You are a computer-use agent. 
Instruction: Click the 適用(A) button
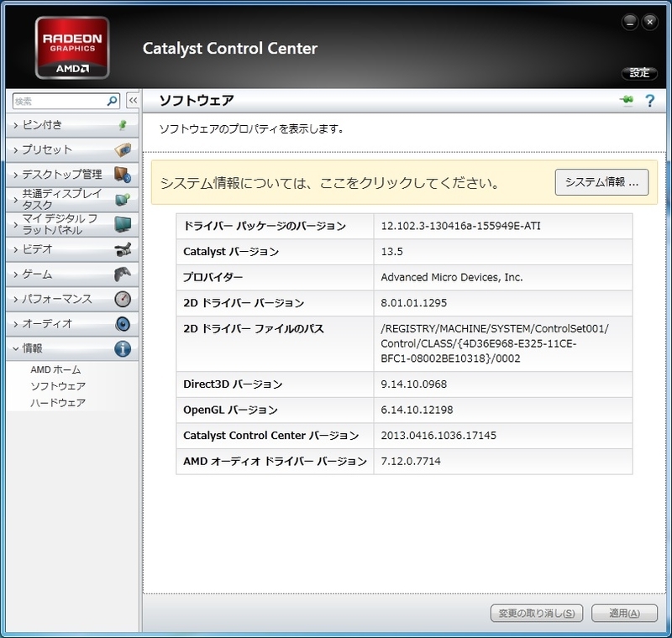(624, 613)
